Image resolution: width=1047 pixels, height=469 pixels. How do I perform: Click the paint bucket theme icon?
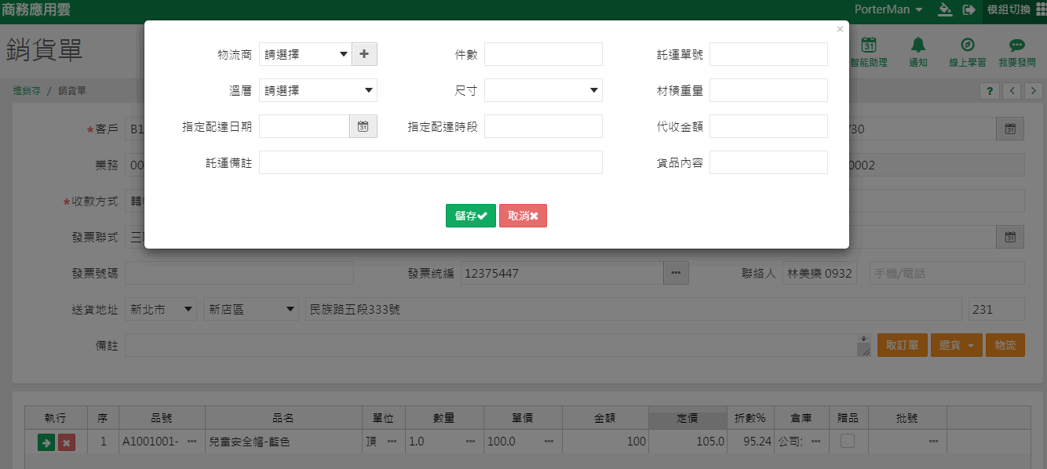pos(945,9)
